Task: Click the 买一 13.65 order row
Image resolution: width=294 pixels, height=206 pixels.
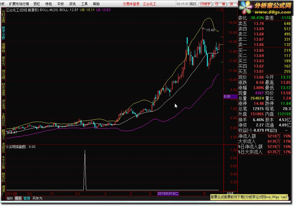Action: pos(264,50)
